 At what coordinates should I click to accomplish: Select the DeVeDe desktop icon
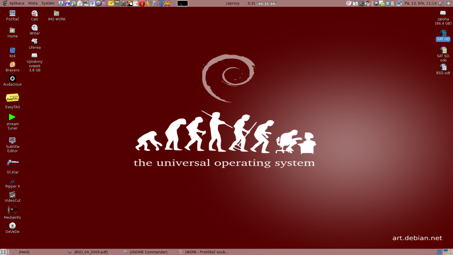[12, 228]
